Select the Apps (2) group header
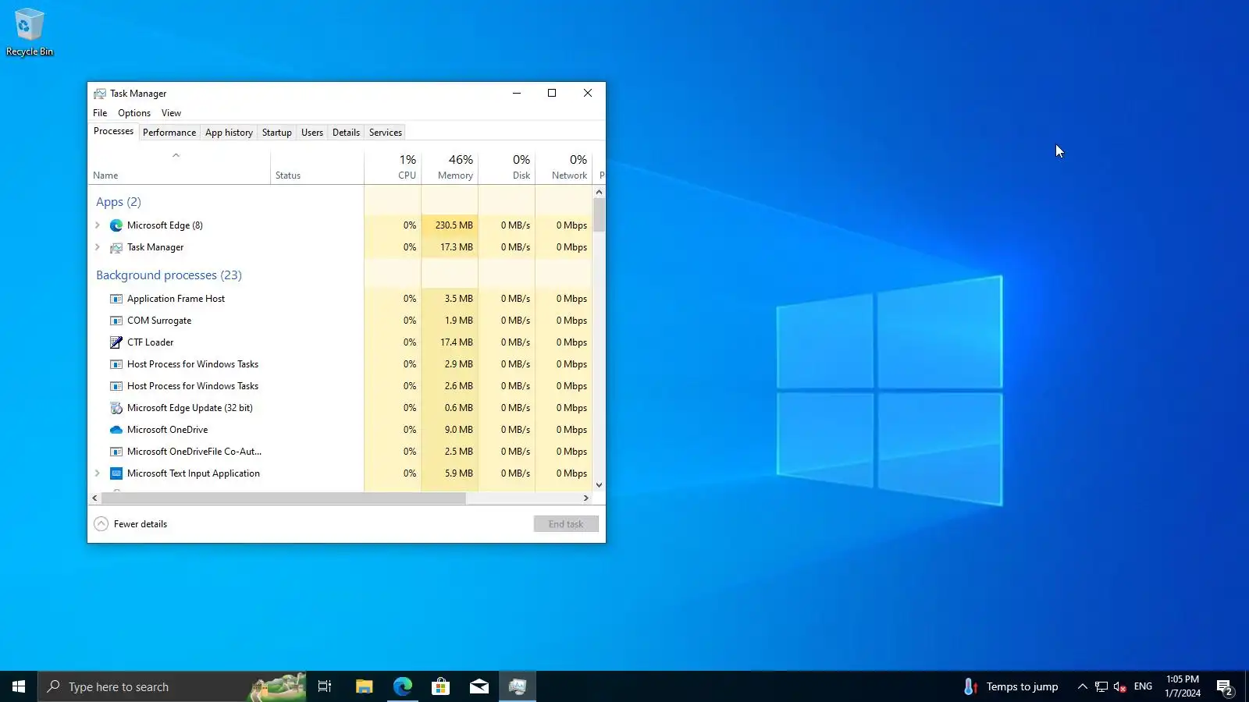Screen dimensions: 1249x702 point(119,202)
